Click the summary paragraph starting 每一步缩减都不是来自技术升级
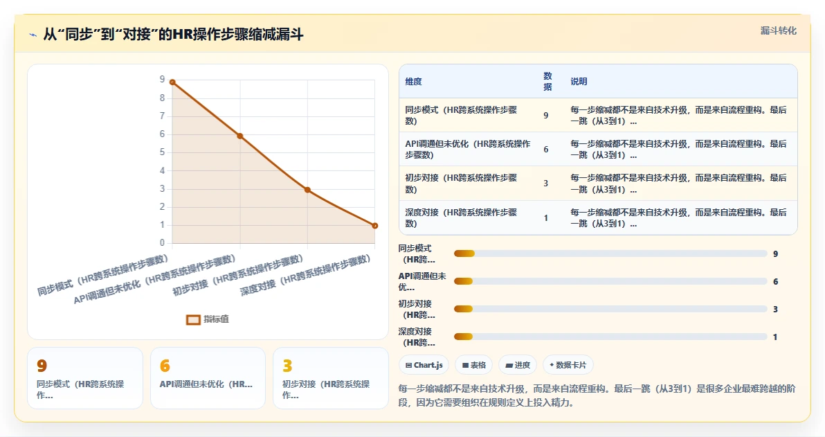This screenshot has width=825, height=437. point(597,395)
